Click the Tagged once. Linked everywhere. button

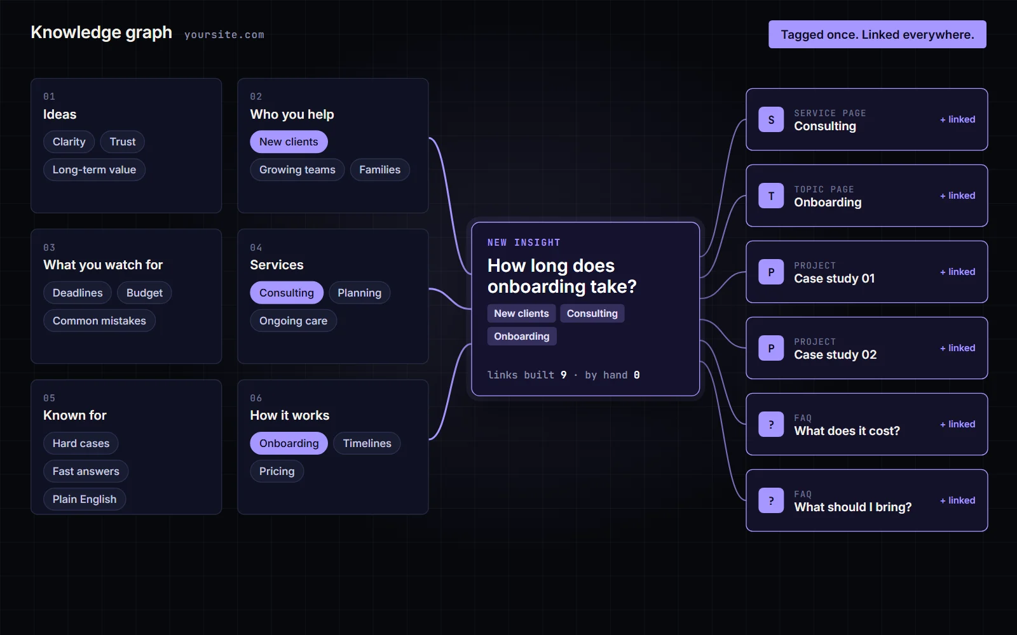877,34
